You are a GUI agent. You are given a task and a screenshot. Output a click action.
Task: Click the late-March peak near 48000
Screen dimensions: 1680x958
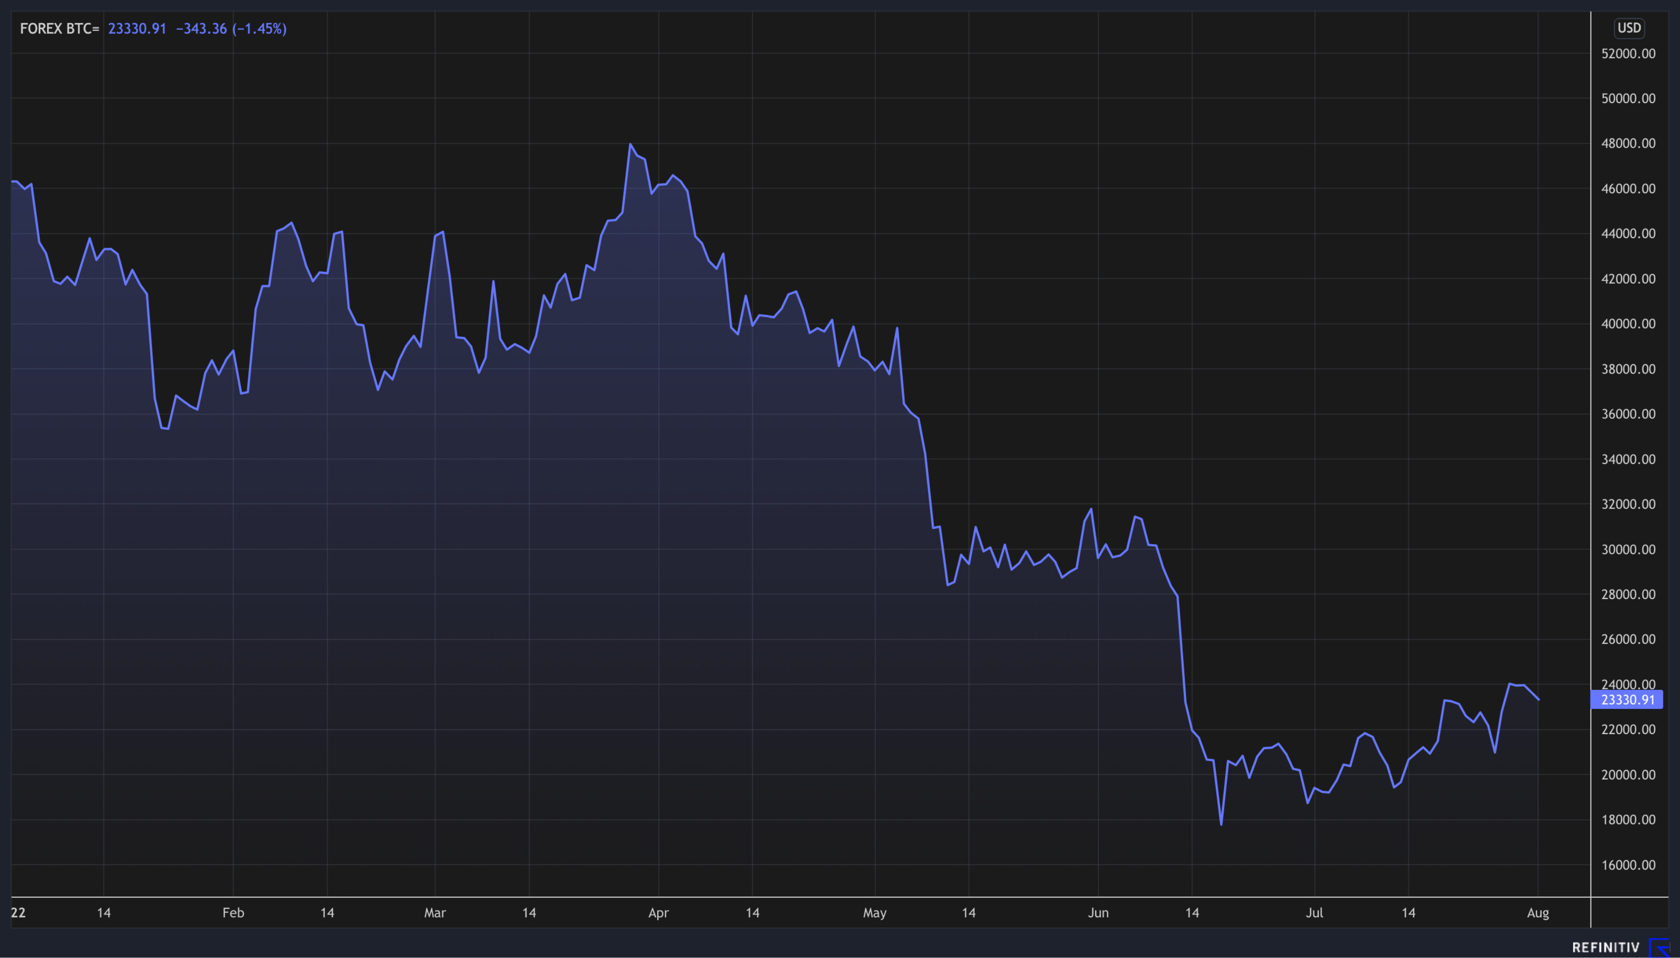tap(630, 144)
